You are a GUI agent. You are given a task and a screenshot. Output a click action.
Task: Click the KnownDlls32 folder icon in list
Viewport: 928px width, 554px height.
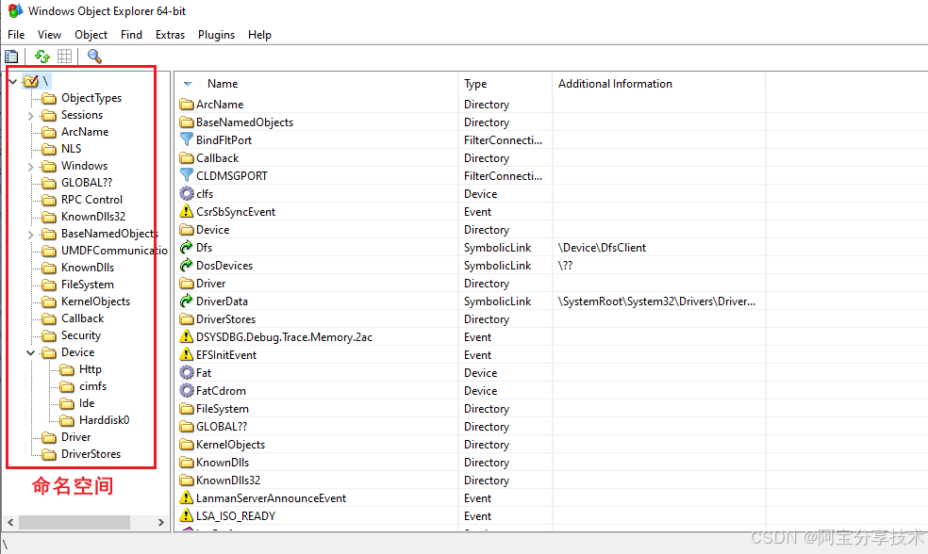coord(187,481)
